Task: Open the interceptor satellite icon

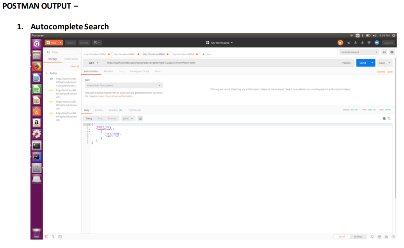Action: point(349,43)
